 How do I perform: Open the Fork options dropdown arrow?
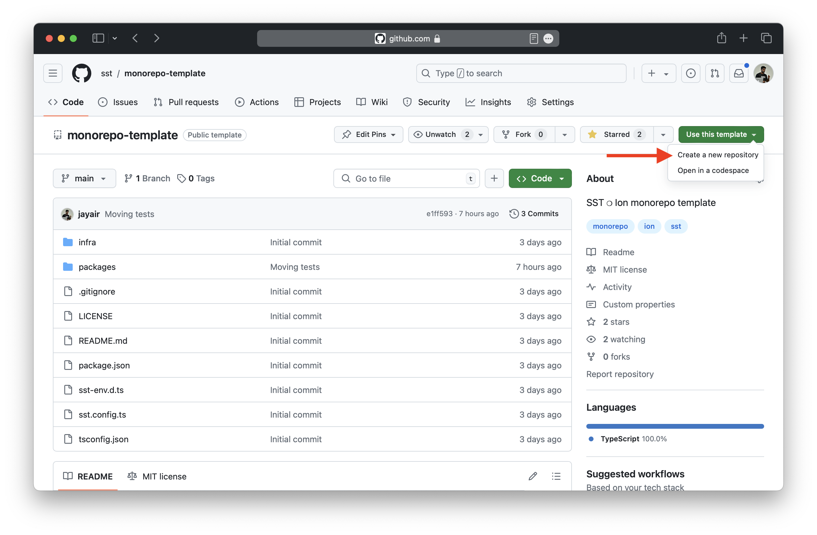pyautogui.click(x=565, y=135)
